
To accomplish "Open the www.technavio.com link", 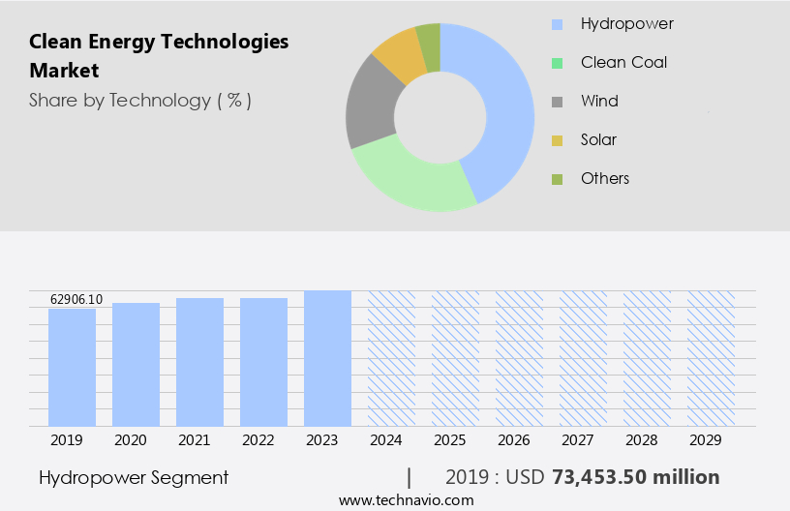I will coord(407,500).
